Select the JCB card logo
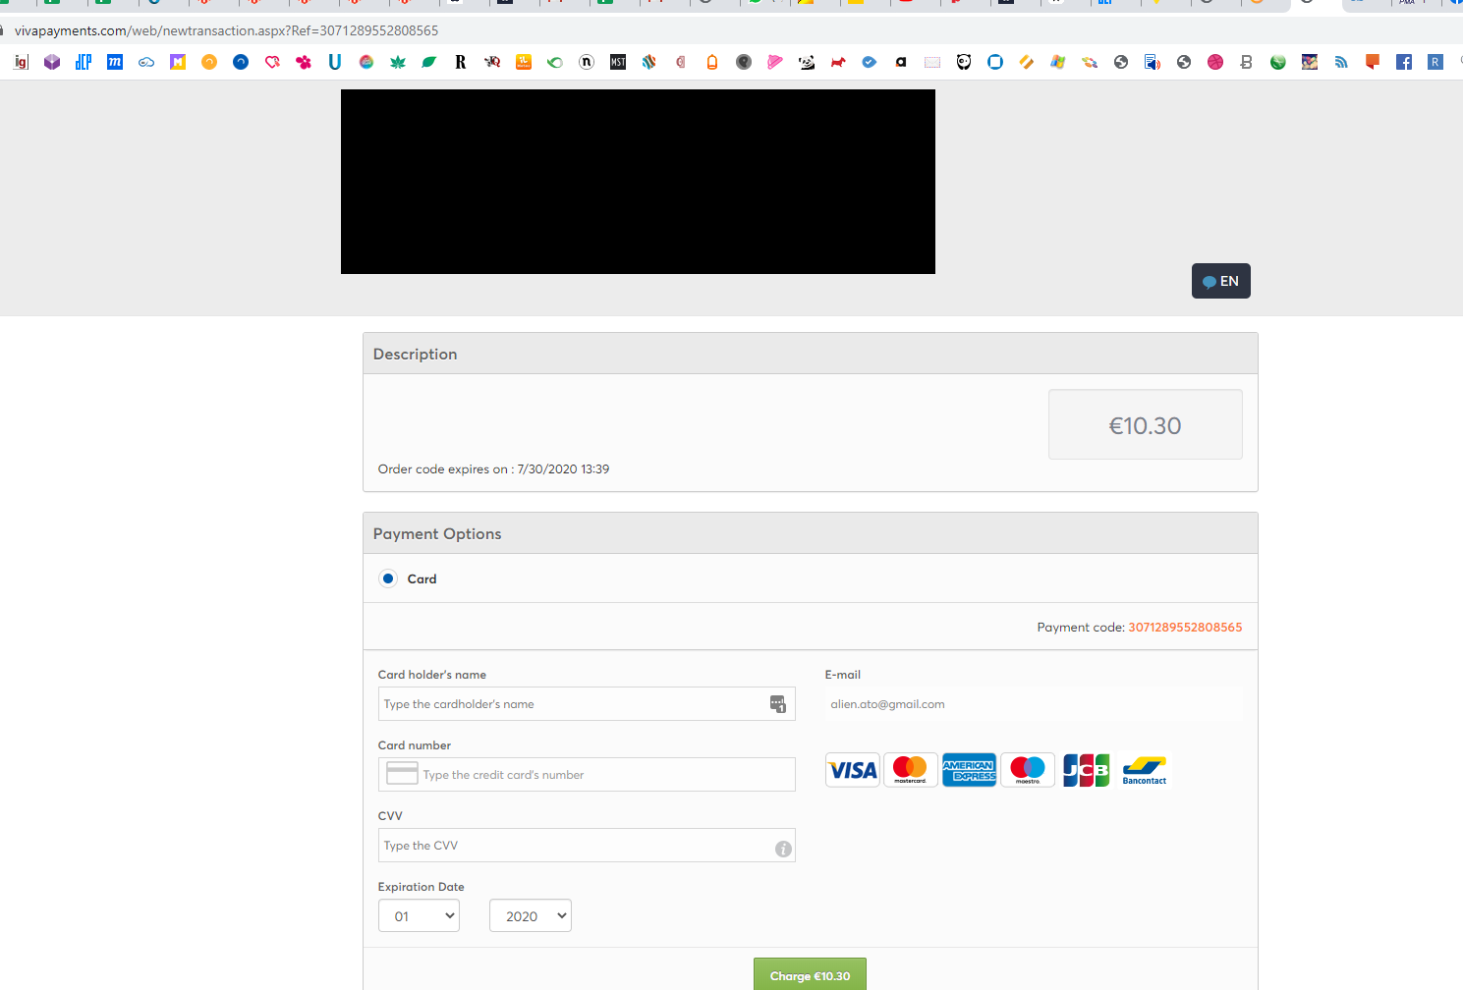The image size is (1463, 990). 1086,770
